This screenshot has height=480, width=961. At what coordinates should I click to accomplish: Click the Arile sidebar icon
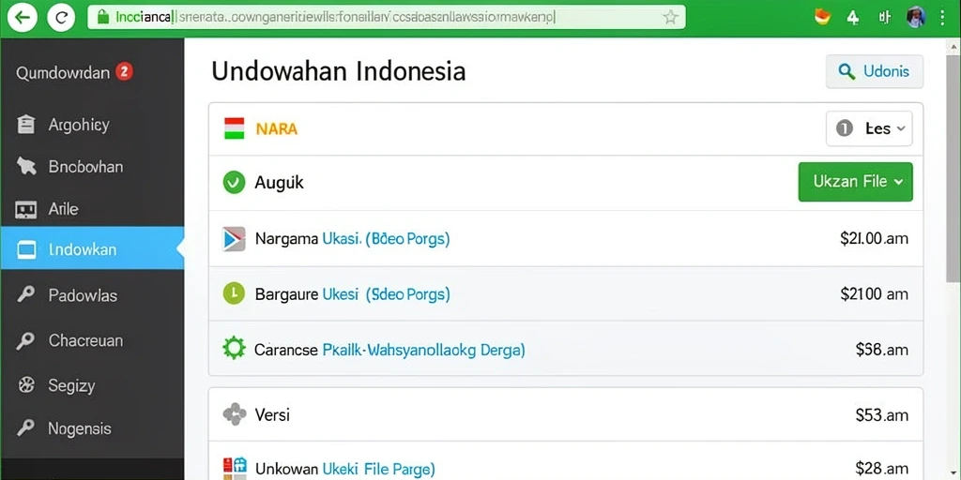pos(25,210)
